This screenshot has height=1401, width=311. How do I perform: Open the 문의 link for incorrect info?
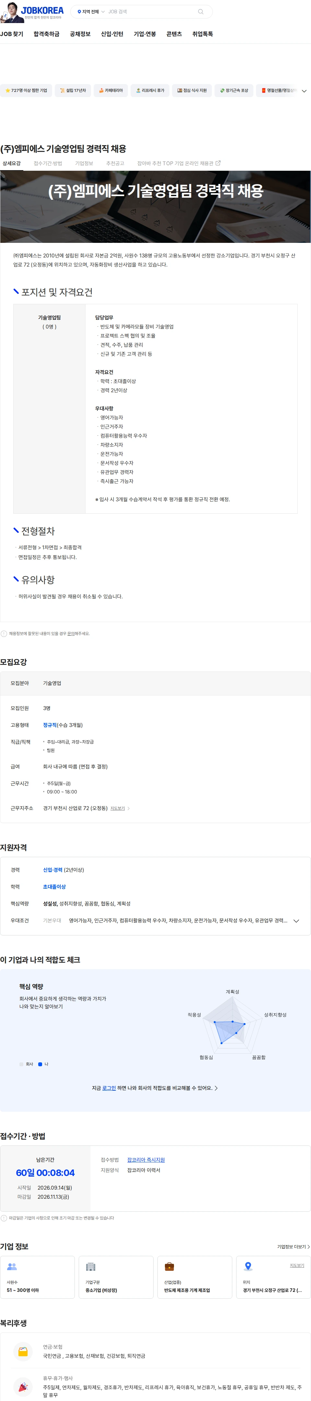pyautogui.click(x=71, y=633)
